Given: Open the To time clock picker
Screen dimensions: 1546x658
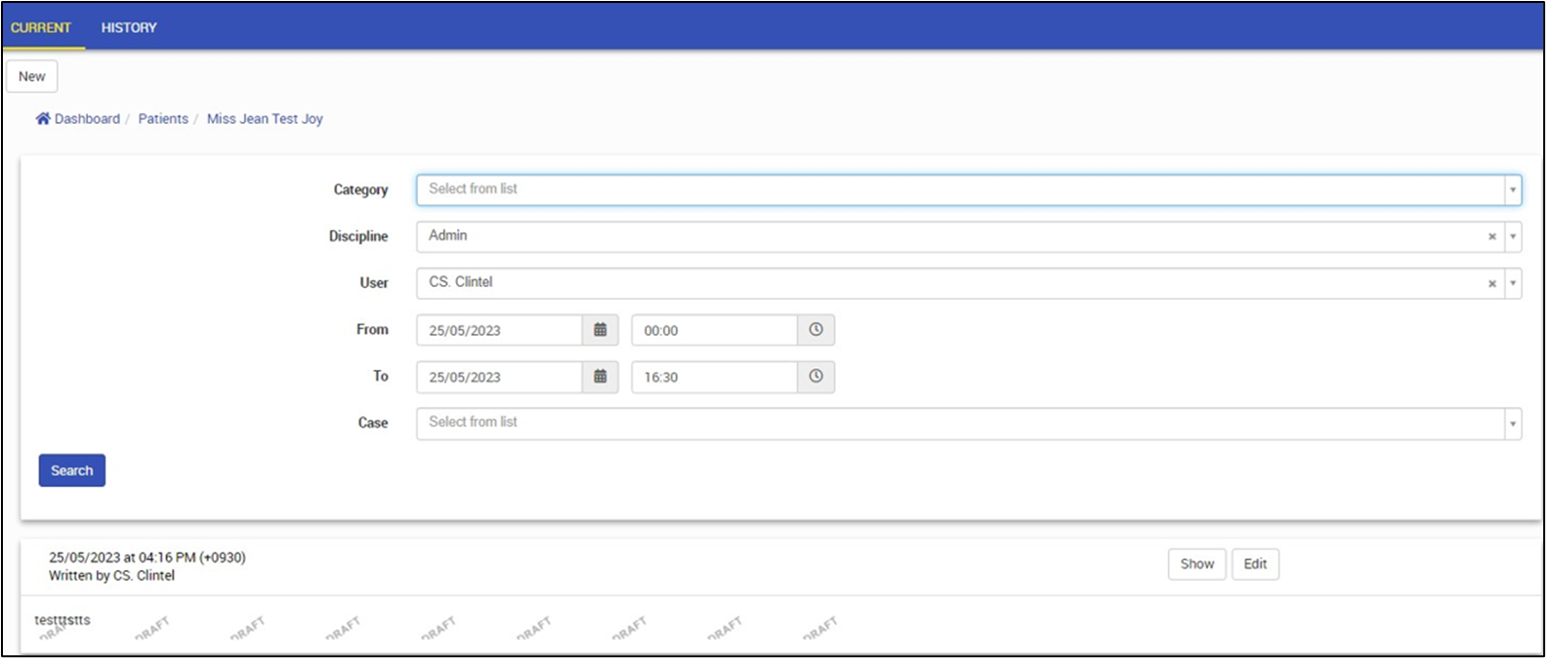Looking at the screenshot, I should [x=815, y=377].
